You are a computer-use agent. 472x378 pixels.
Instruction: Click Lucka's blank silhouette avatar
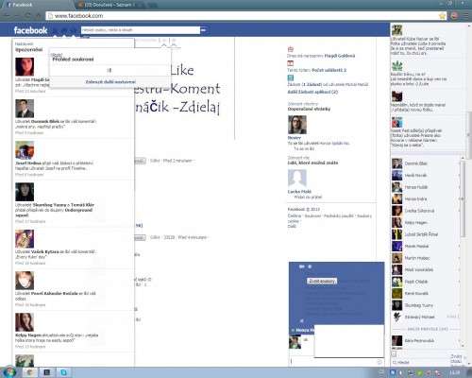tap(297, 179)
